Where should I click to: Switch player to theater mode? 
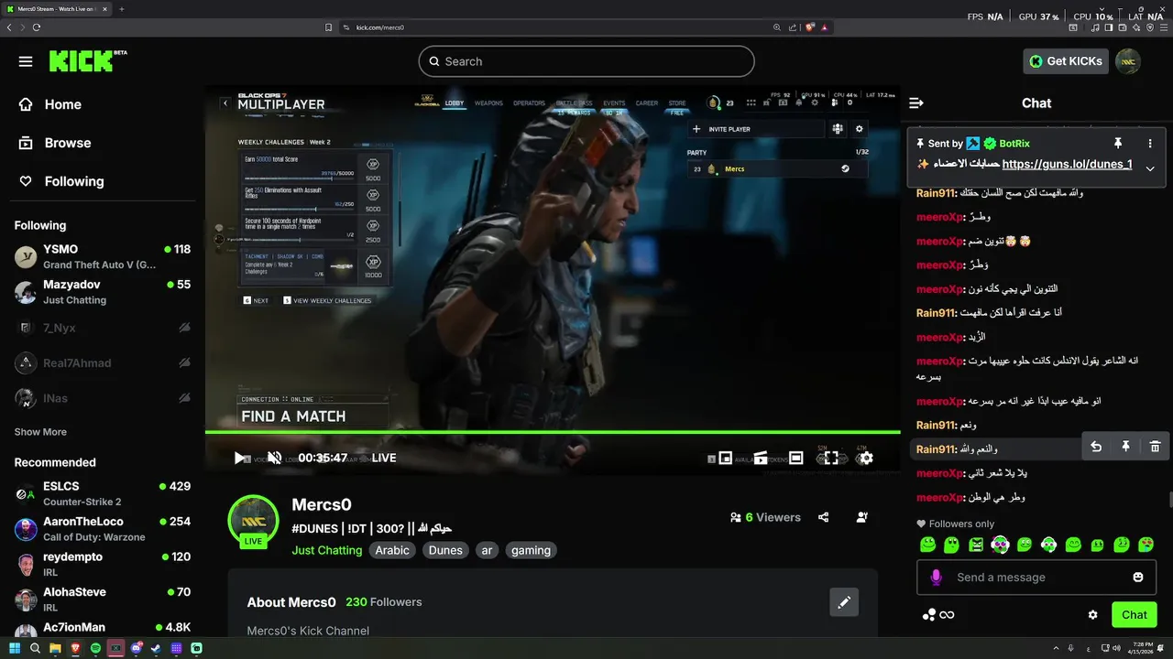(x=796, y=458)
